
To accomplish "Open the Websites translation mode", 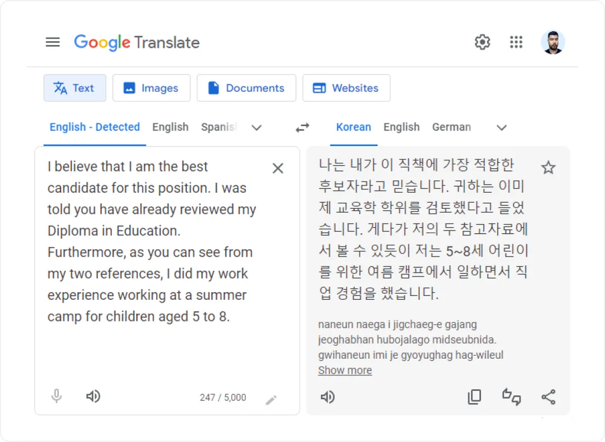I will [x=346, y=88].
